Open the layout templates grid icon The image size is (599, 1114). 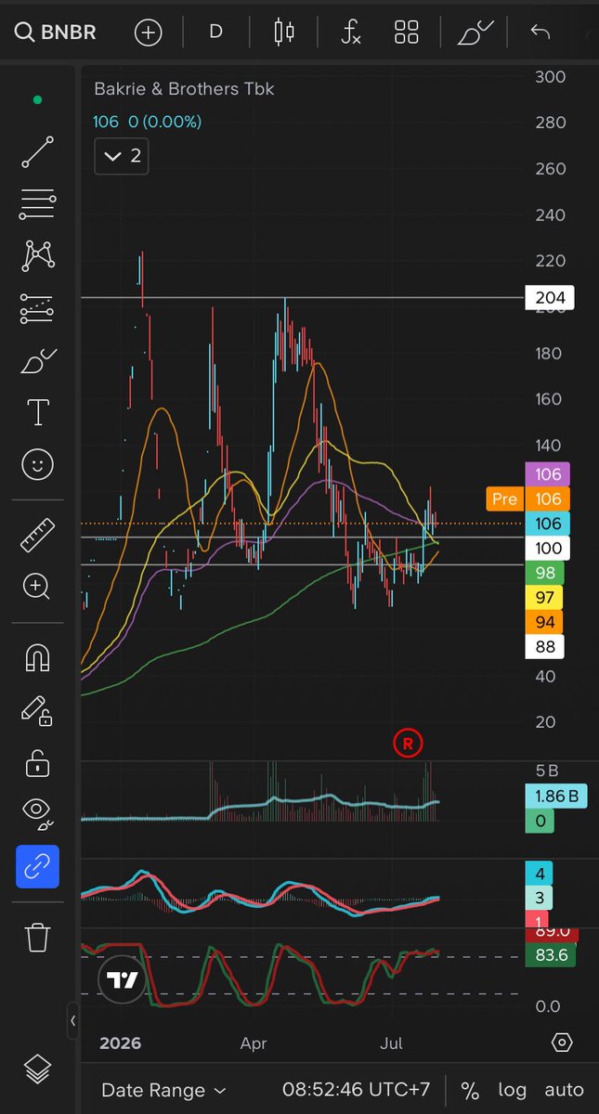coord(407,32)
